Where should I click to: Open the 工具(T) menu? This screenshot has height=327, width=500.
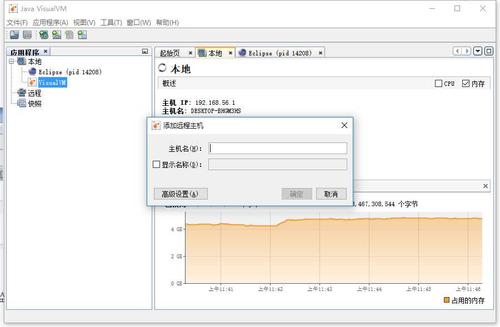(x=111, y=23)
